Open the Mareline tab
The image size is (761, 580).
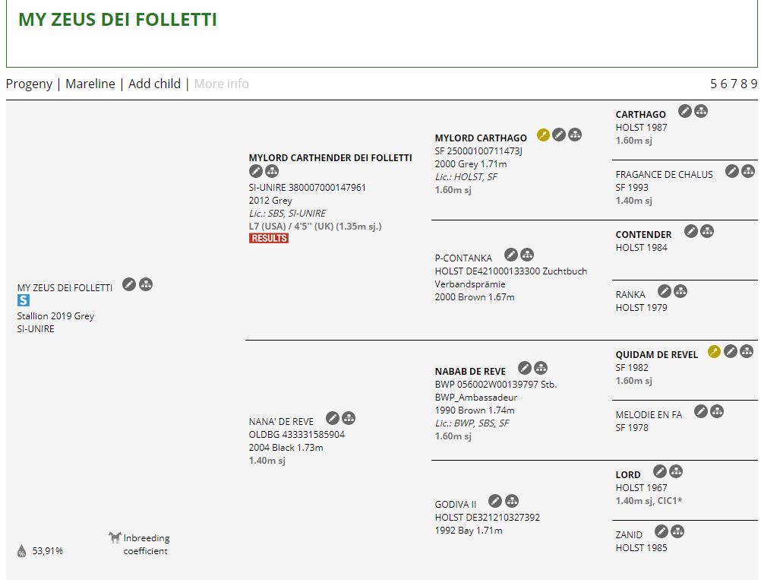[90, 84]
